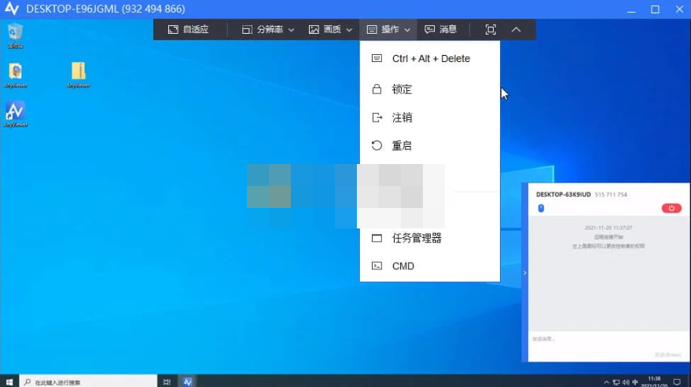
Task: Click the taskbar search box
Action: click(x=88, y=382)
